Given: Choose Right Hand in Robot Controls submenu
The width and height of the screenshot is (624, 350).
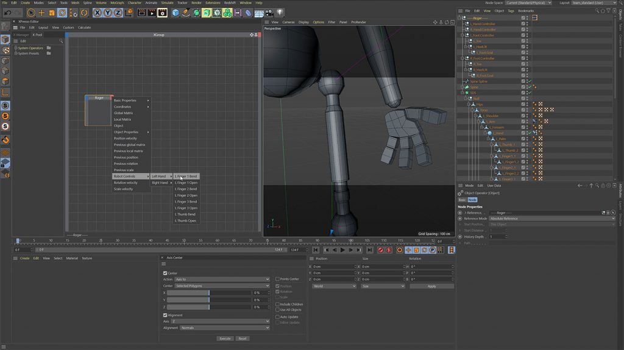Looking at the screenshot, I should pos(161,183).
